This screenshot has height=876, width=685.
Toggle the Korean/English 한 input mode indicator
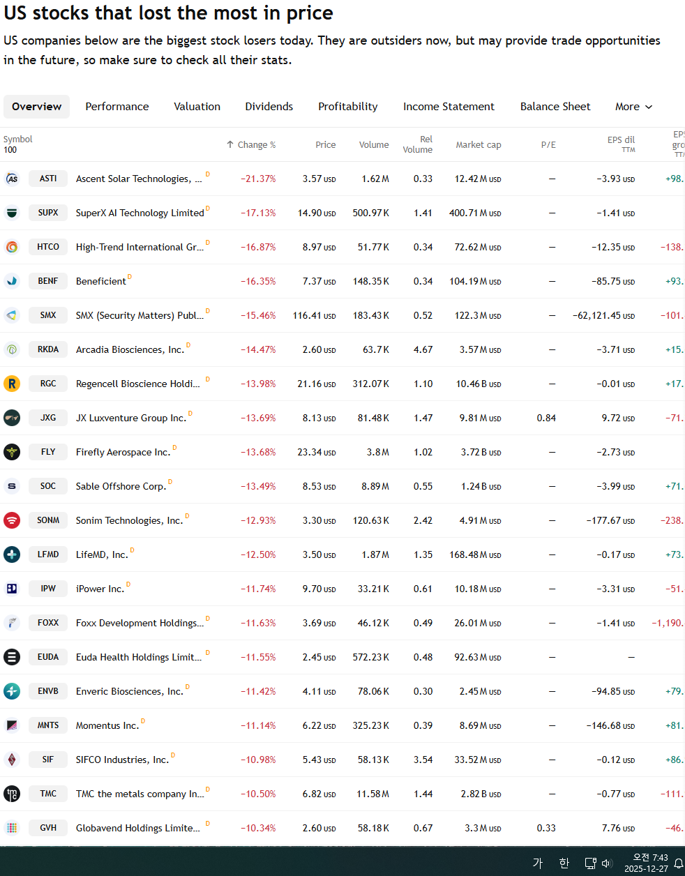564,863
